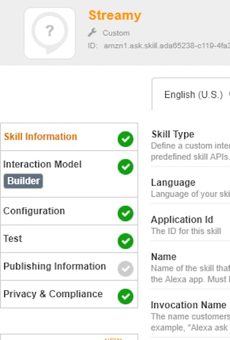Click the grey check next to Publishing Information
This screenshot has width=230, height=340.
click(125, 269)
